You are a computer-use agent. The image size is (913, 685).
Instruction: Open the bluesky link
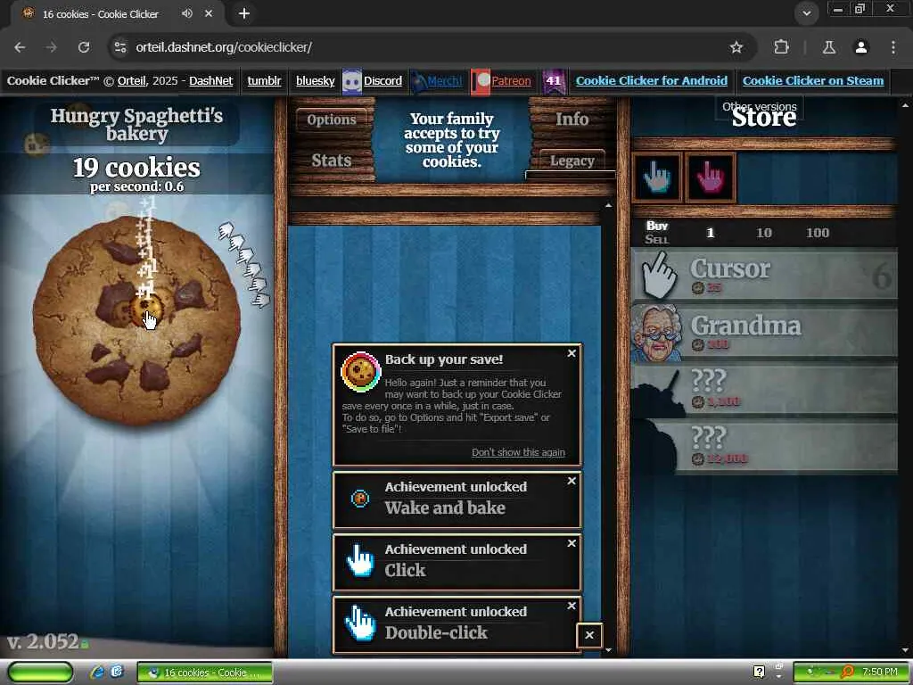315,80
